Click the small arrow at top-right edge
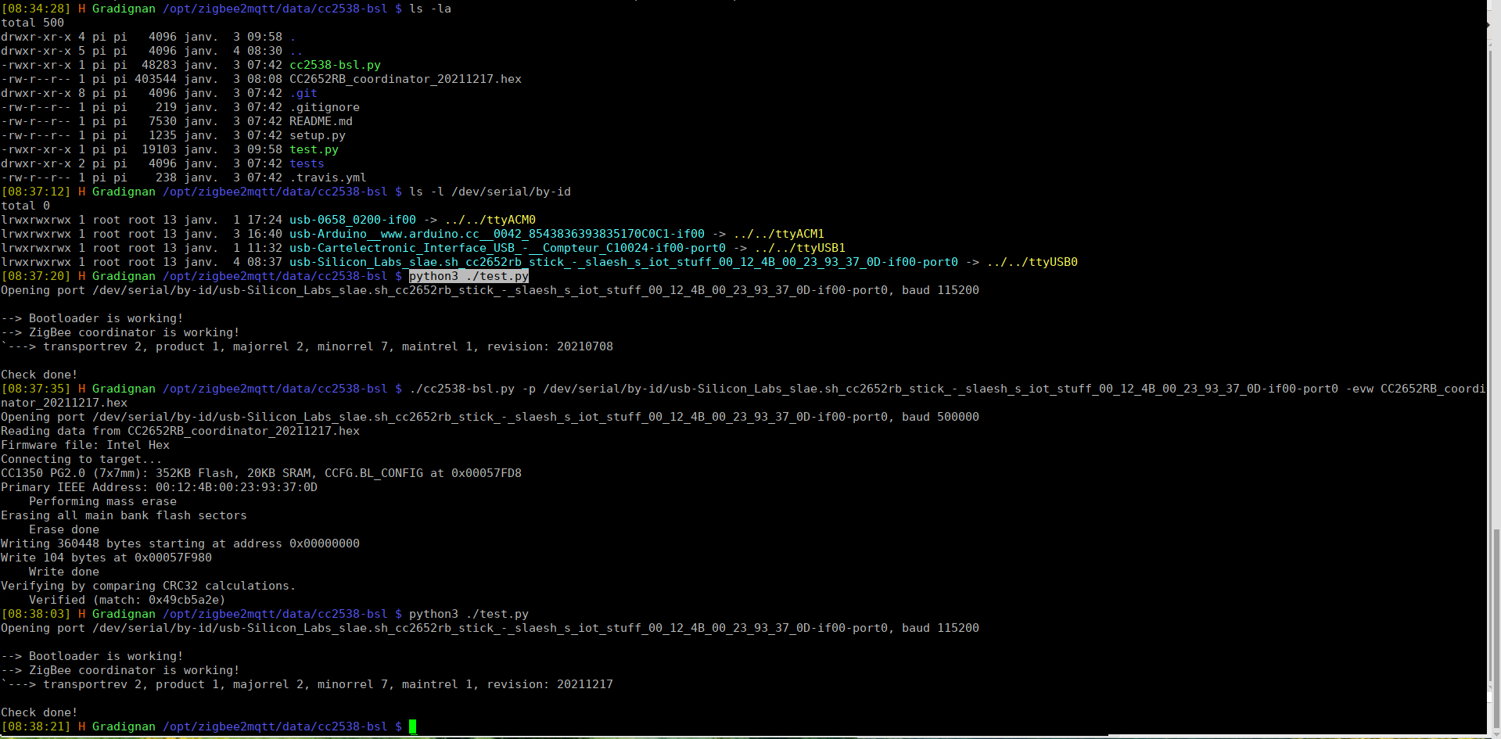This screenshot has height=739, width=1501. click(x=1488, y=25)
